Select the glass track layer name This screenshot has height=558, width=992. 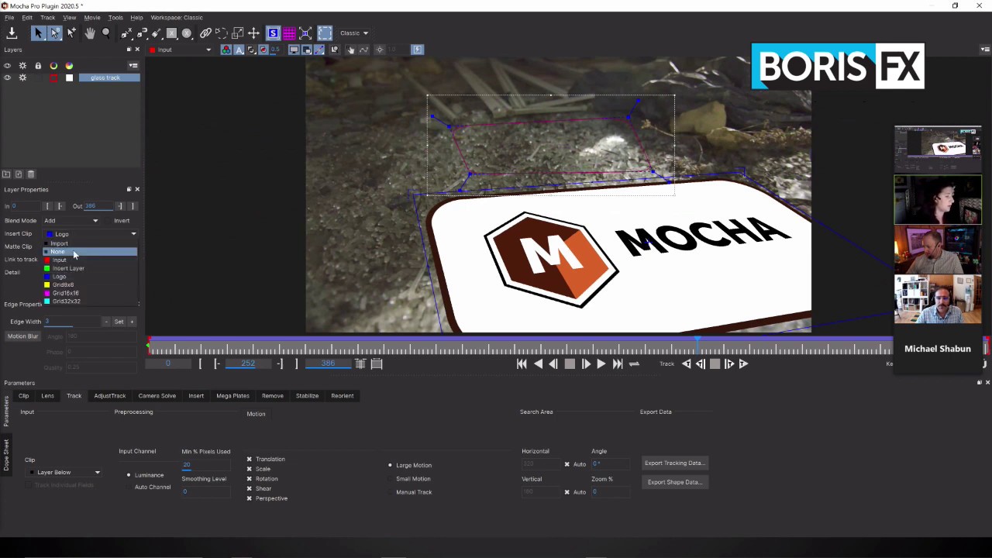(x=108, y=77)
